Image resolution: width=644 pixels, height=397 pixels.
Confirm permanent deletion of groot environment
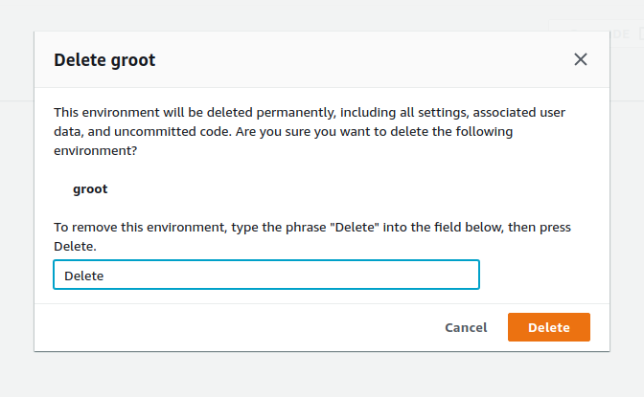(x=548, y=327)
